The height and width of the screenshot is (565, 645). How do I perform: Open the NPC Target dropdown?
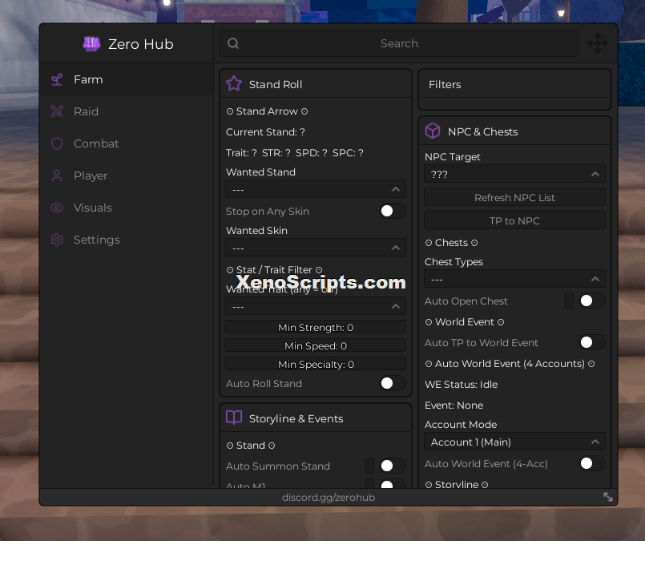tap(514, 174)
